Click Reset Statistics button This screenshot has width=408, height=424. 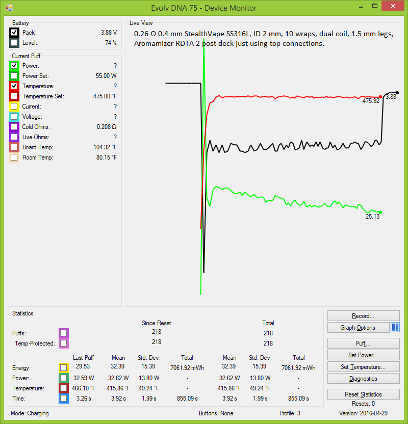pos(363,394)
